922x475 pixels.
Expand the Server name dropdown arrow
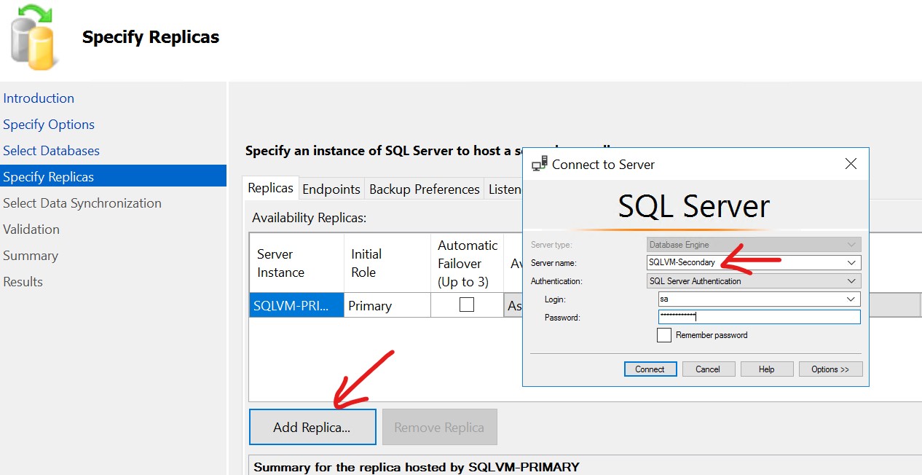[x=851, y=262]
